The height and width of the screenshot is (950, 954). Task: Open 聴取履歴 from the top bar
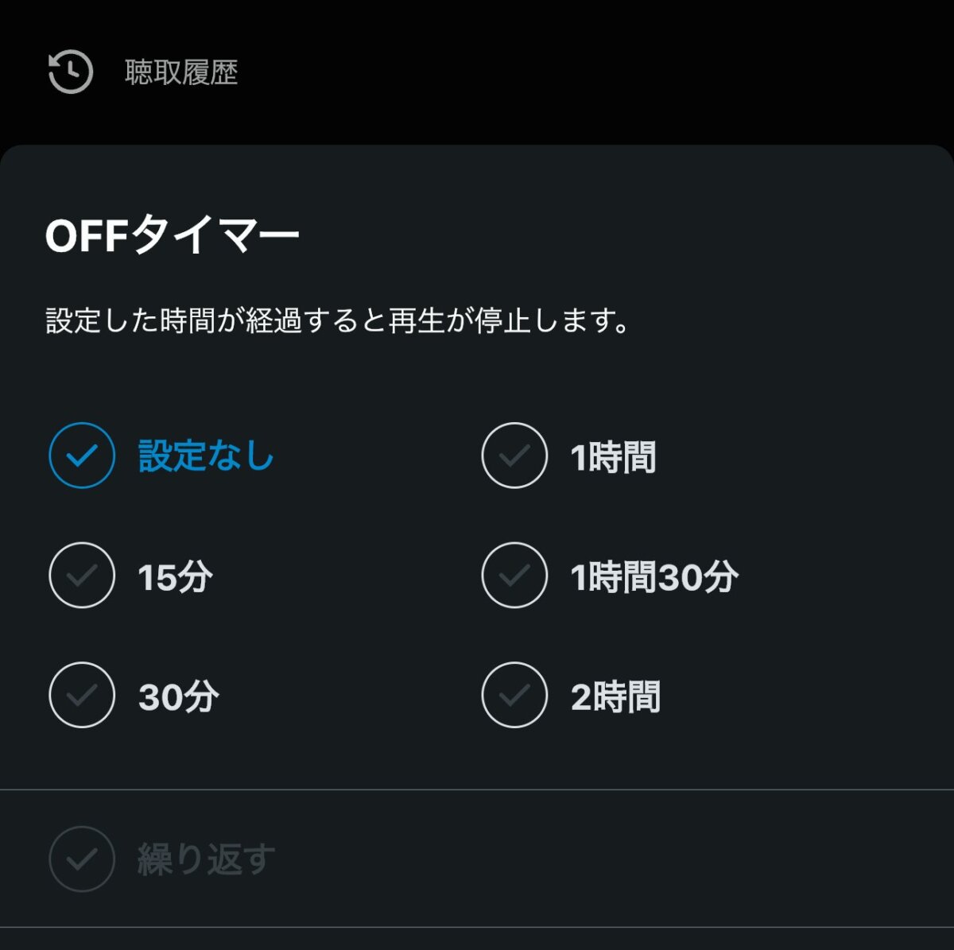[180, 72]
